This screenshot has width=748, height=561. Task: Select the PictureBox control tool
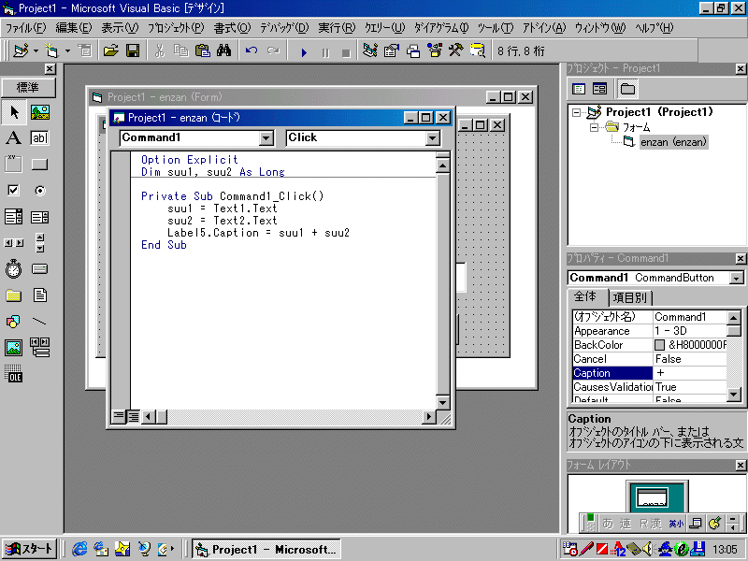[x=40, y=112]
